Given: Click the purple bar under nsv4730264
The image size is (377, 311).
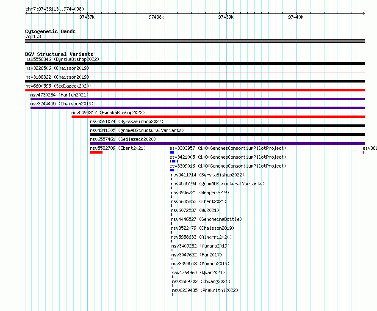Looking at the screenshot, I should click(198, 99).
